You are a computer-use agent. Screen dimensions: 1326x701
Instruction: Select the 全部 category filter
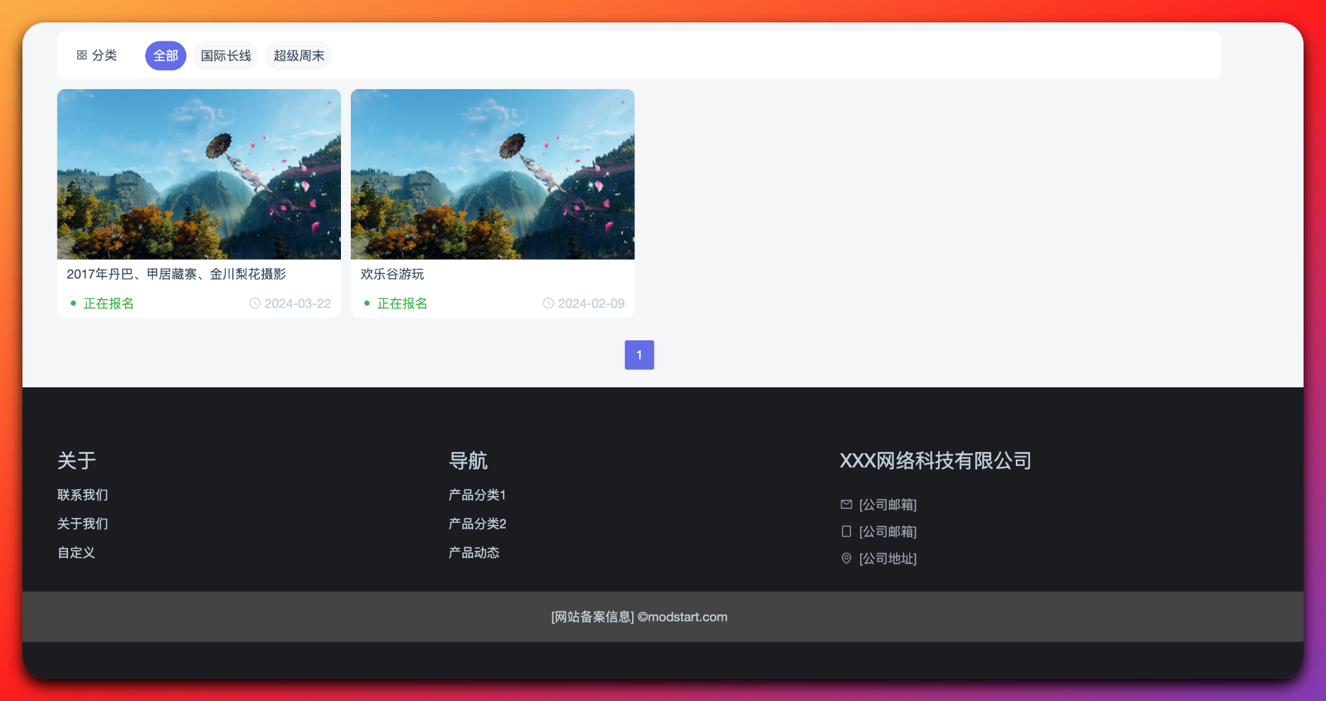click(x=166, y=56)
